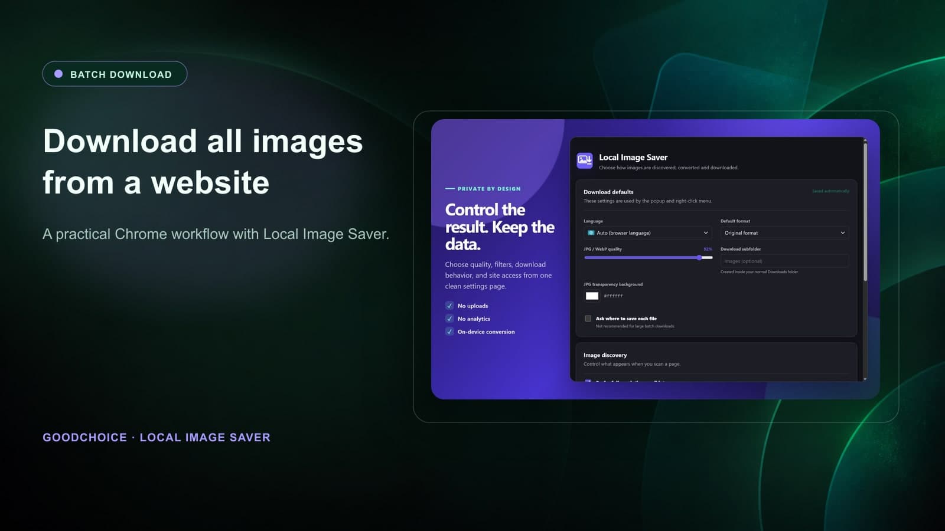
Task: Click the BATCH DOWNLOAD badge
Action: coord(115,74)
